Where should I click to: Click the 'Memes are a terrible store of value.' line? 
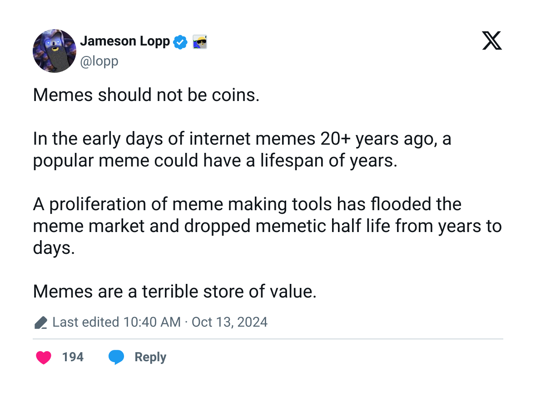[x=175, y=292]
